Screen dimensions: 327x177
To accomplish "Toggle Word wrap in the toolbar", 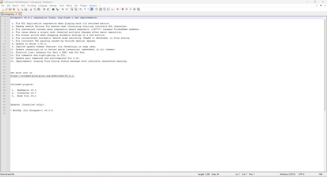I will tap(81, 9).
